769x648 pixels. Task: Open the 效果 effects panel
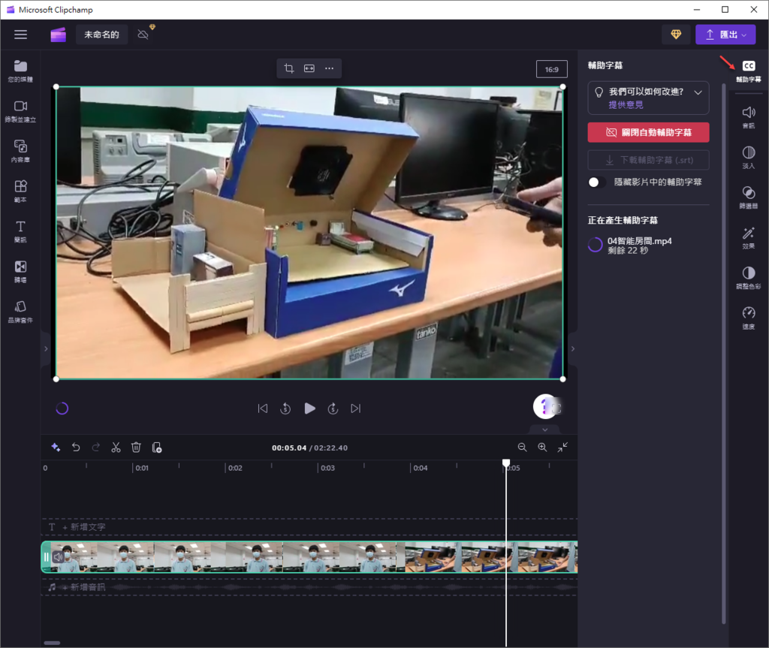(x=748, y=237)
